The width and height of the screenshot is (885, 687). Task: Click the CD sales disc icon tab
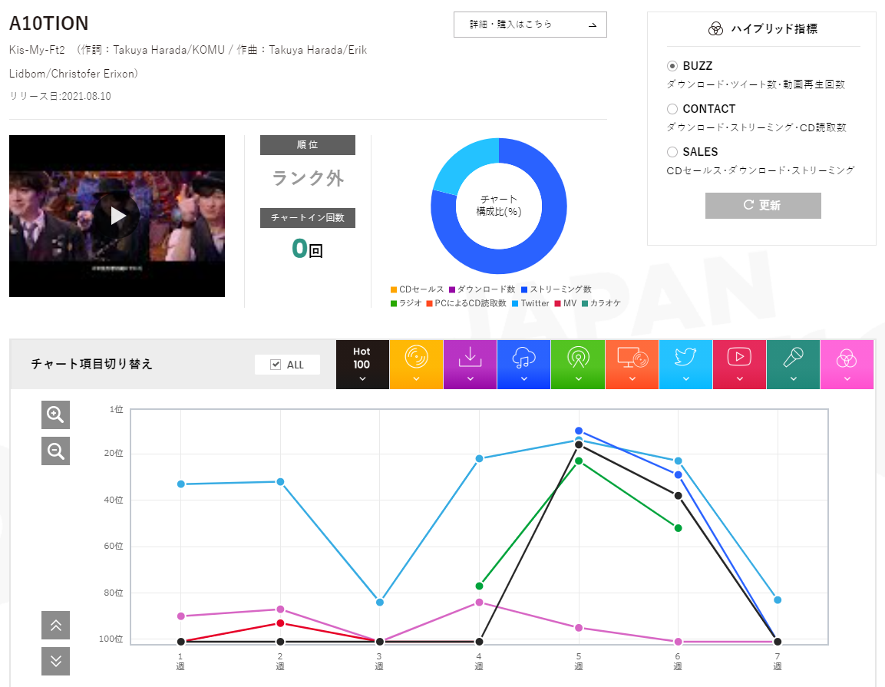coord(416,364)
